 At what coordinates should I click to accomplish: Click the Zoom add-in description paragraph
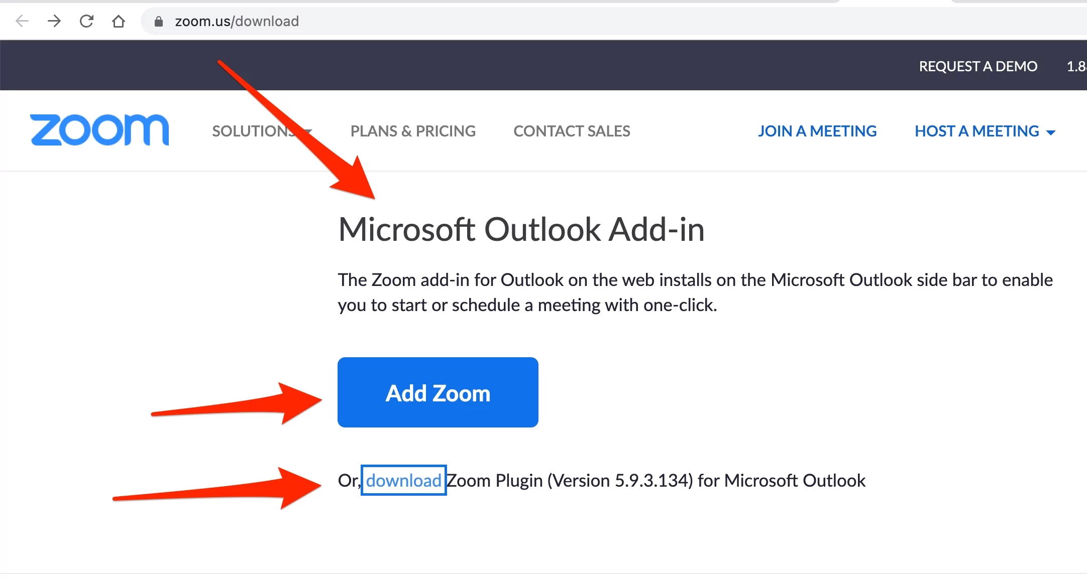(x=695, y=292)
